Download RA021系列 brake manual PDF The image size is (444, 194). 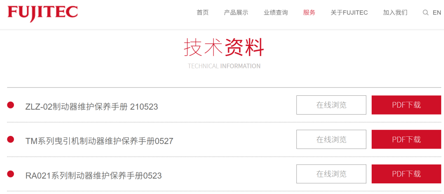click(x=406, y=174)
